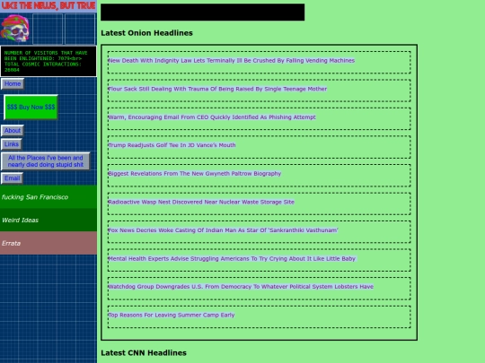Go to the About page
Image resolution: width=485 pixels, height=363 pixels.
(13, 131)
